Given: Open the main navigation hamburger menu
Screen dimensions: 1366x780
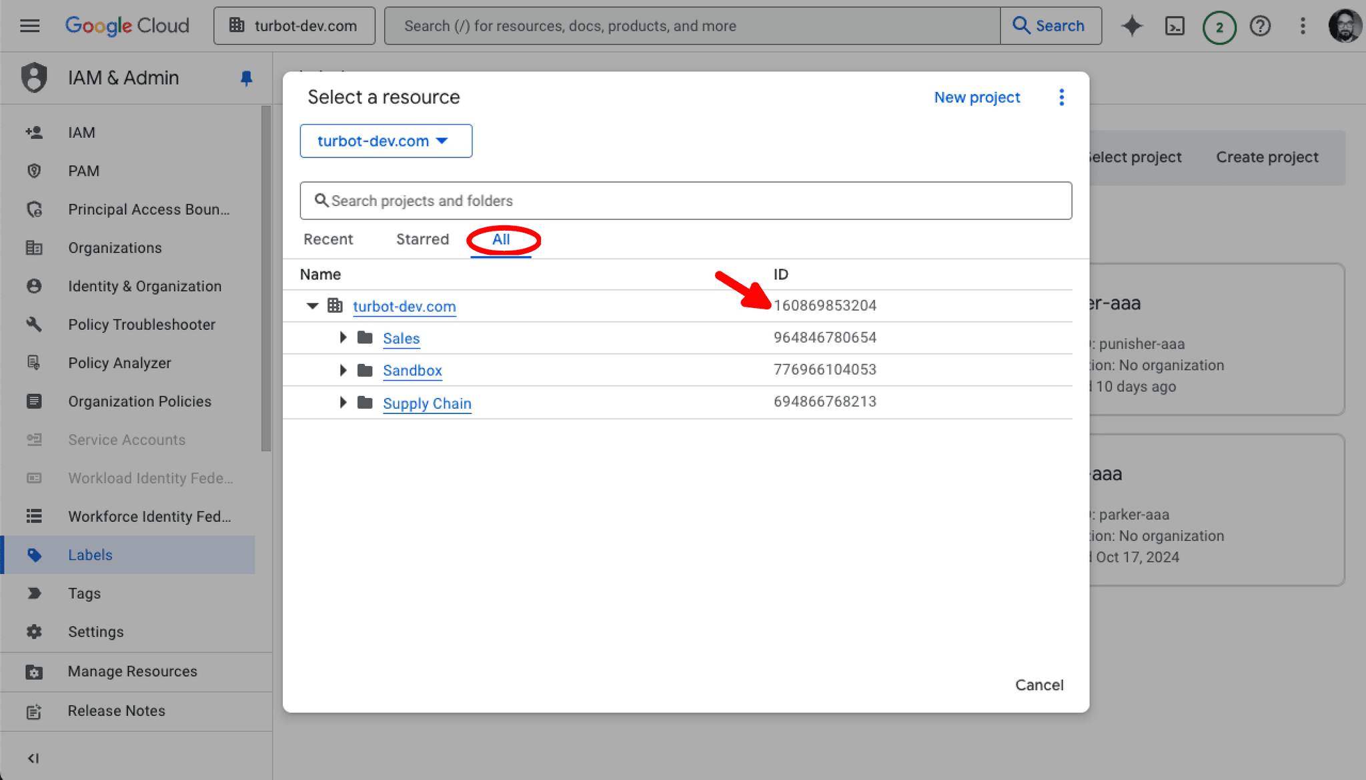Looking at the screenshot, I should pyautogui.click(x=29, y=26).
